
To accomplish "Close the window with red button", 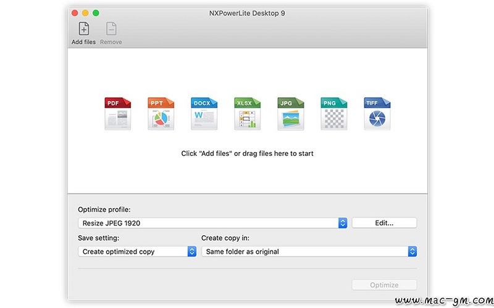I will point(75,13).
